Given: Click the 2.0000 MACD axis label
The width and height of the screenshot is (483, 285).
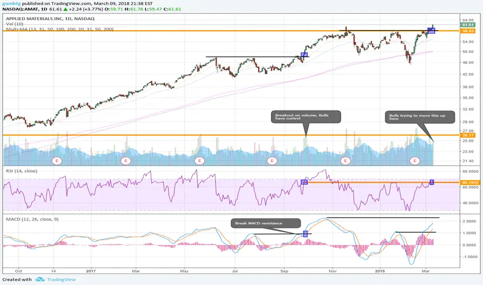Looking at the screenshot, I should point(469,221).
